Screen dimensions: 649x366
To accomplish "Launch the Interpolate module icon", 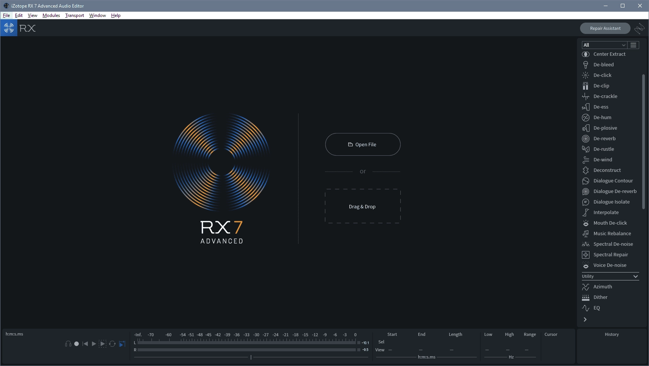I will pyautogui.click(x=586, y=213).
